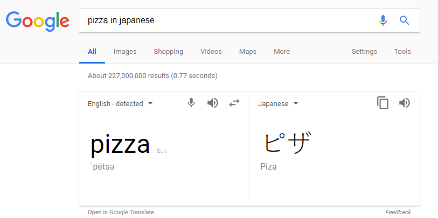Start voice search with microphone icon
This screenshot has width=438, height=218.
coord(383,20)
